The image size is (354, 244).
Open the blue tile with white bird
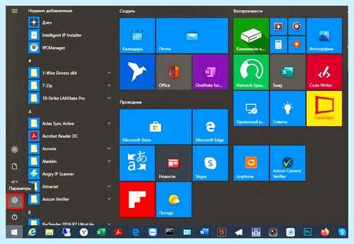coord(137,72)
